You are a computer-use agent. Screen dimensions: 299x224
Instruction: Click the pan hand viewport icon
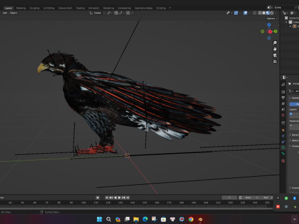click(275, 49)
